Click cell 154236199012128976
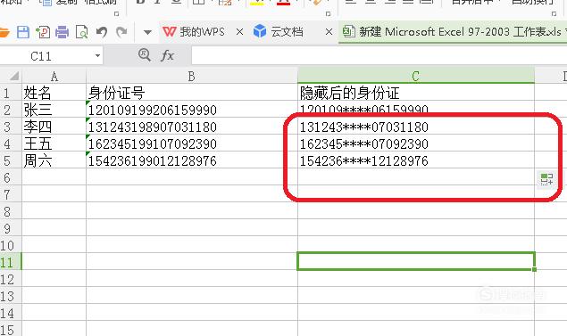 pyautogui.click(x=192, y=160)
